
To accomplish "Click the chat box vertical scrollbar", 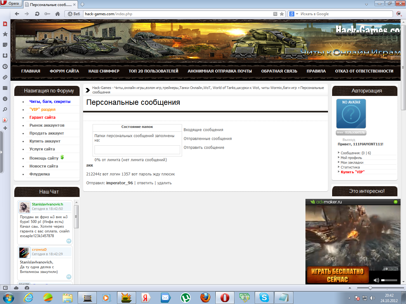I will pyautogui.click(x=76, y=217).
